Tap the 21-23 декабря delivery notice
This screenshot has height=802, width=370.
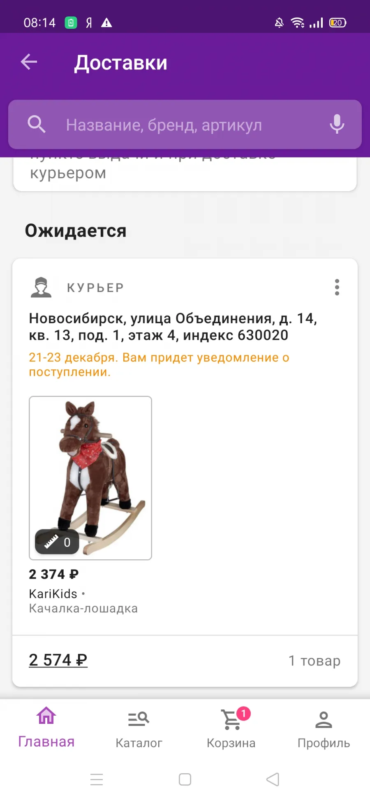coord(159,364)
